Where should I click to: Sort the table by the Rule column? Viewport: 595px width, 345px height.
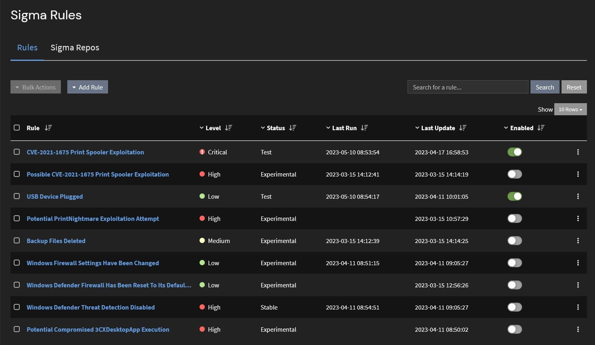[x=48, y=128]
